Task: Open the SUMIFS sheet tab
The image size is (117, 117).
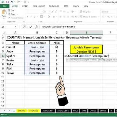Action: pos(21,111)
